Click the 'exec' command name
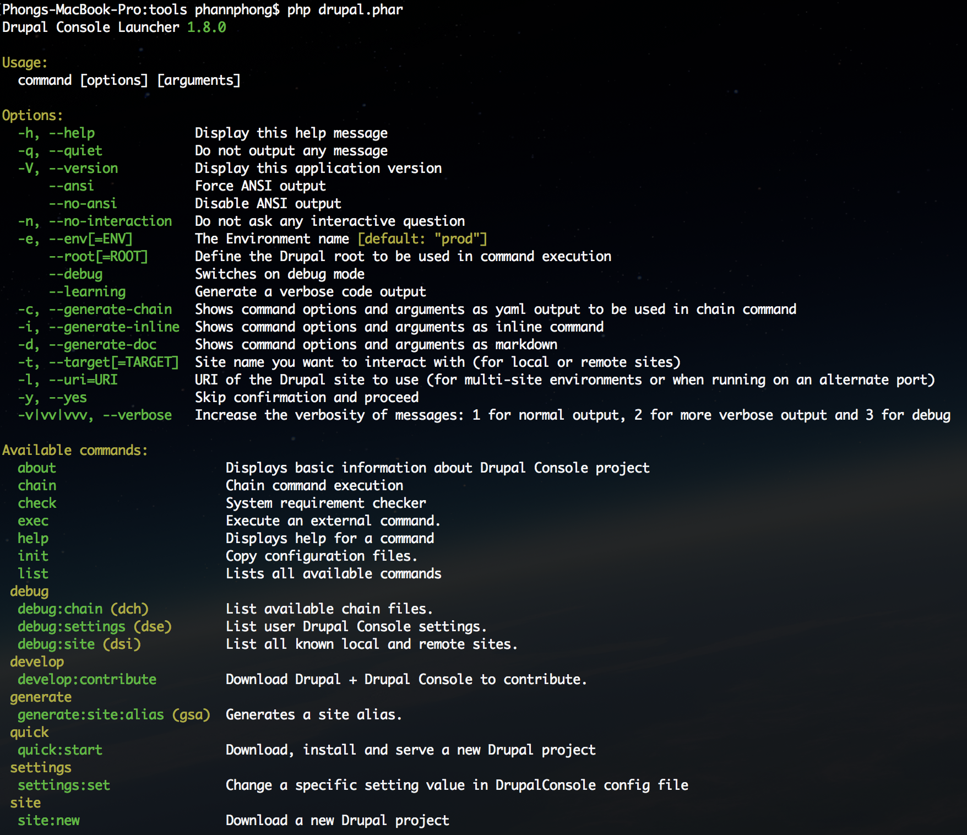Viewport: 967px width, 835px height. point(33,521)
